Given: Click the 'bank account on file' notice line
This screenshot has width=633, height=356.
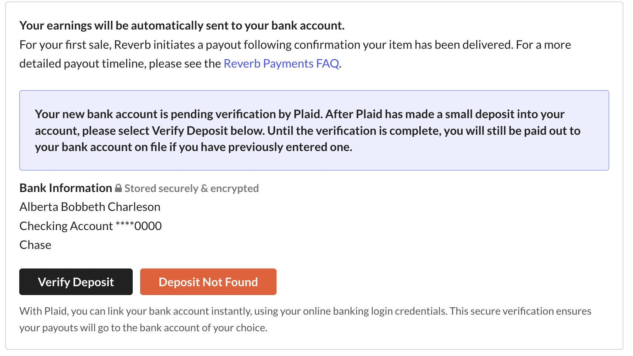Looking at the screenshot, I should coord(193,147).
